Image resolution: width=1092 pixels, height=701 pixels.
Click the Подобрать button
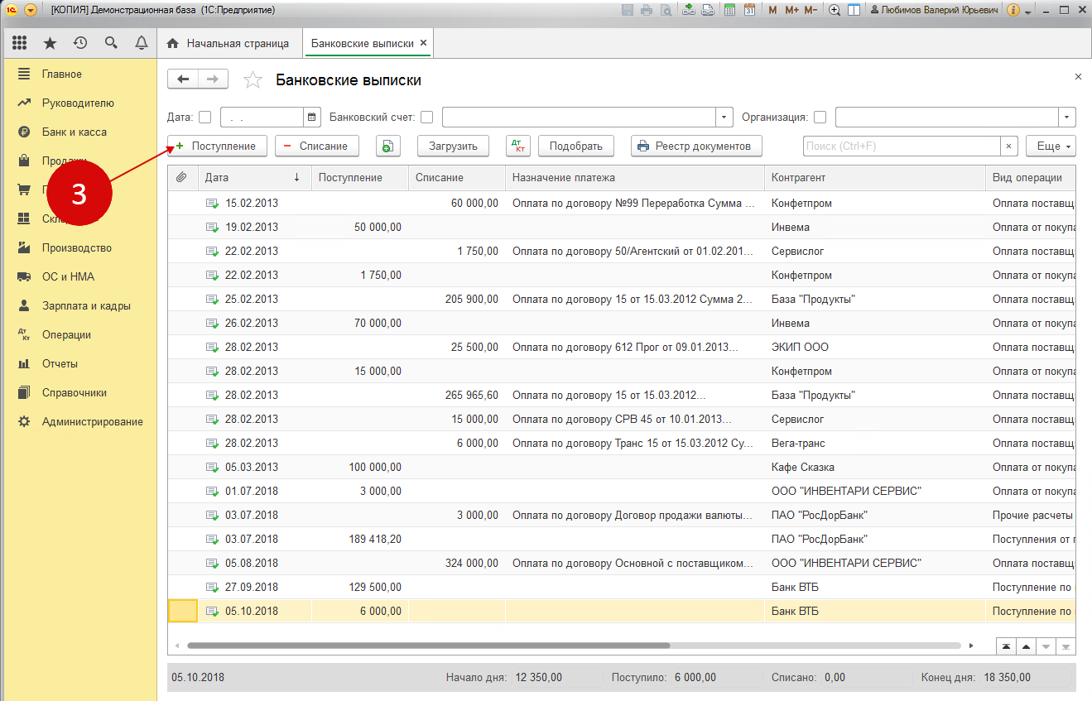point(576,146)
